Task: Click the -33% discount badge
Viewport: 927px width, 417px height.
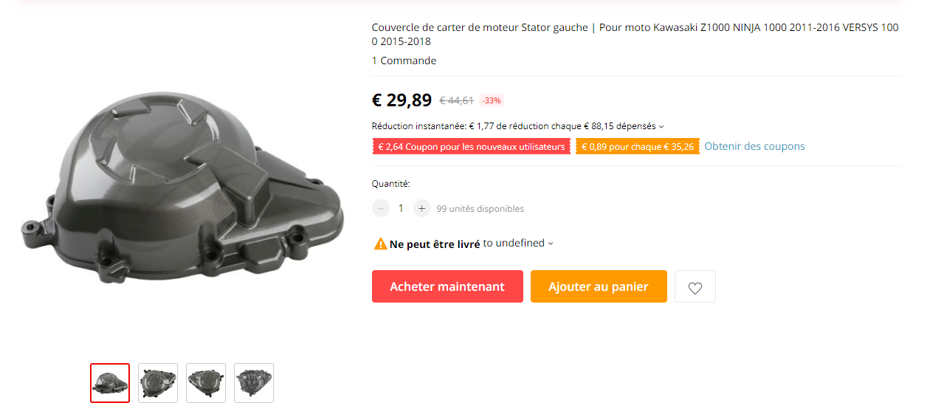Action: (492, 100)
